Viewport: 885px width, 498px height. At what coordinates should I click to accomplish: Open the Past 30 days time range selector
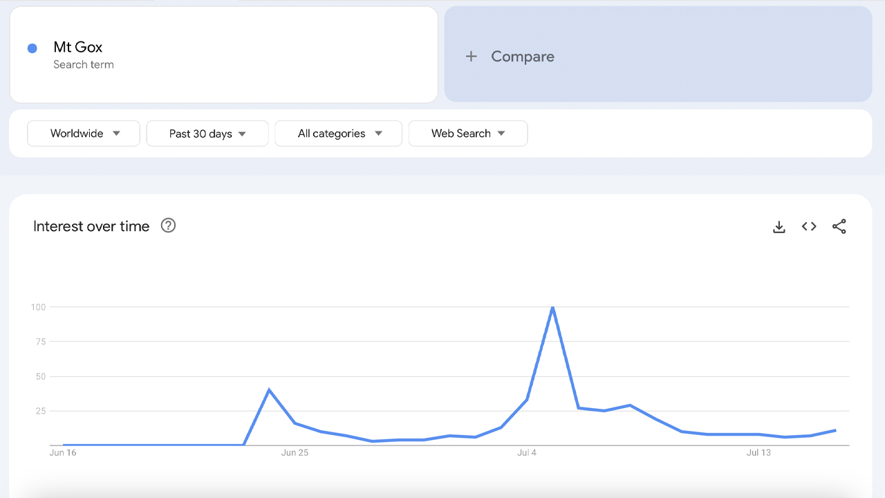(x=207, y=133)
